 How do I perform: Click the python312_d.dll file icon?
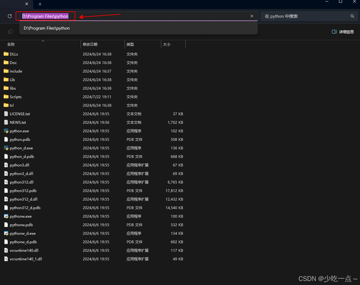[6, 199]
